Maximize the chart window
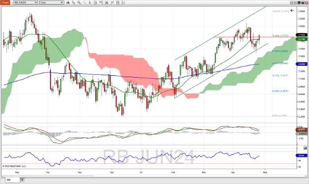This screenshot has height=184, width=309. tap(303, 2)
